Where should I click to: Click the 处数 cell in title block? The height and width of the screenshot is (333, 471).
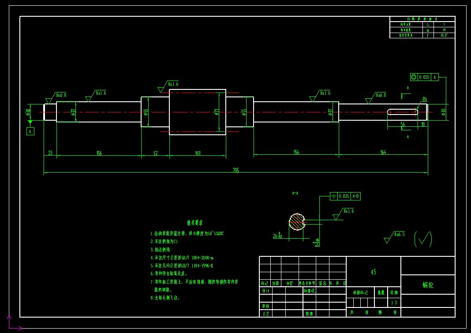coord(276,283)
